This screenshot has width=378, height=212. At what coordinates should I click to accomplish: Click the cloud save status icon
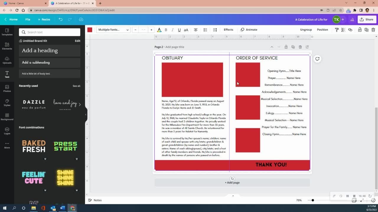pos(81,19)
